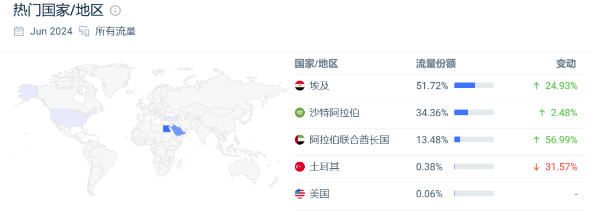Click the highlighted Egypt on the world map
This screenshot has height=211, width=592.
[x=166, y=129]
